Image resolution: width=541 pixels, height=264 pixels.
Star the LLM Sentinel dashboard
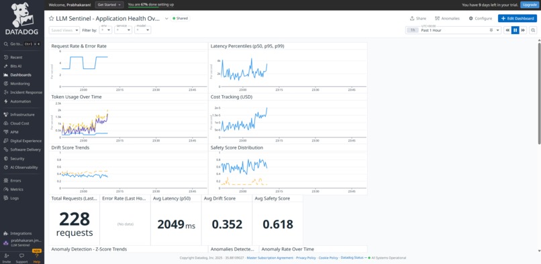[x=52, y=19]
